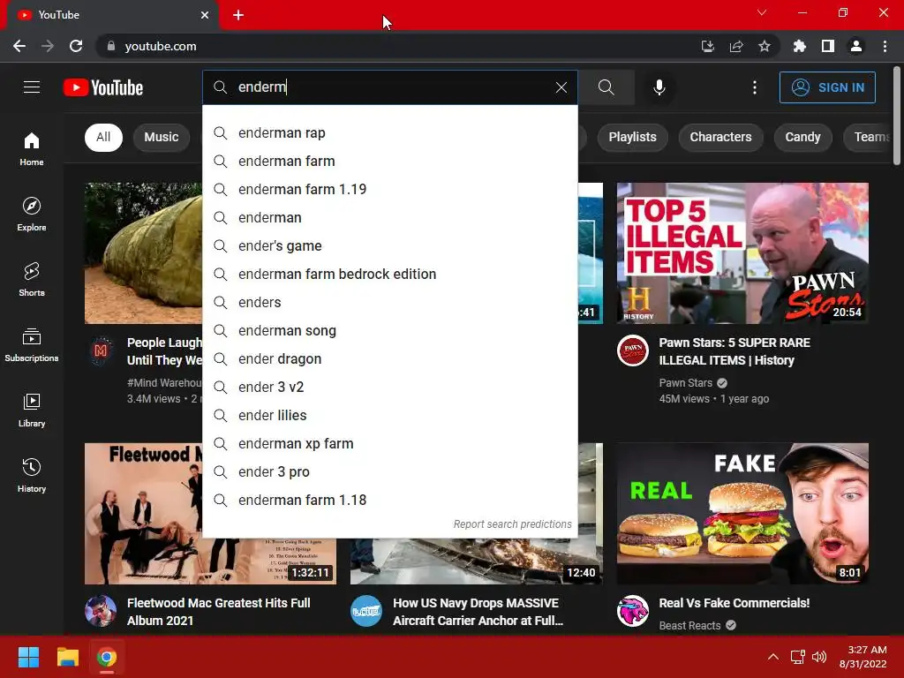Image resolution: width=904 pixels, height=678 pixels.
Task: Click the Chrome icon in the taskbar
Action: tap(107, 657)
